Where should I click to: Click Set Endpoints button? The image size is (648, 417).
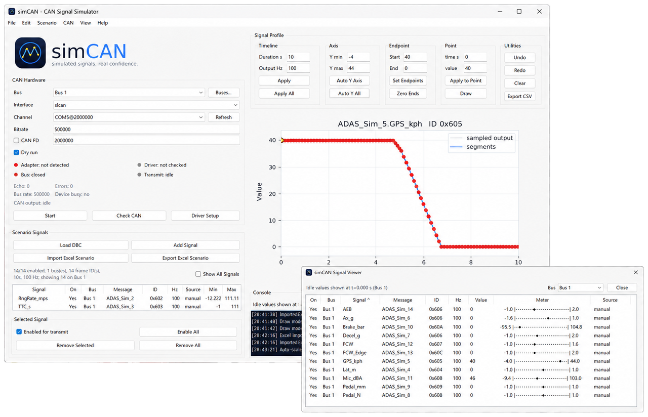(408, 80)
